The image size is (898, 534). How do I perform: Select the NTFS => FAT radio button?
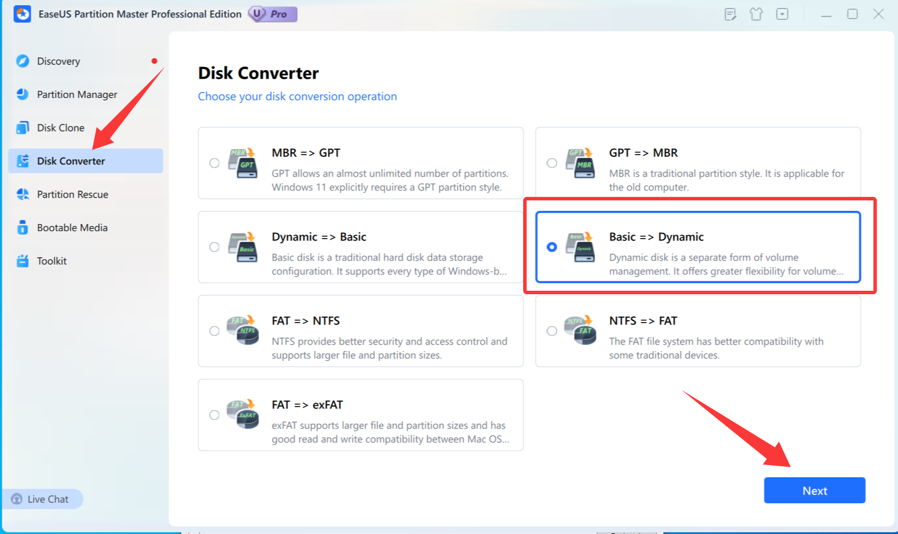tap(552, 331)
